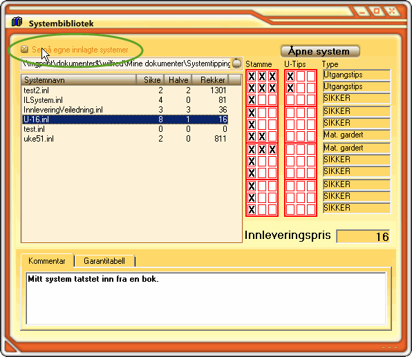Select InnleveringVeiledning.inl entry
The width and height of the screenshot is (412, 357).
pos(125,110)
